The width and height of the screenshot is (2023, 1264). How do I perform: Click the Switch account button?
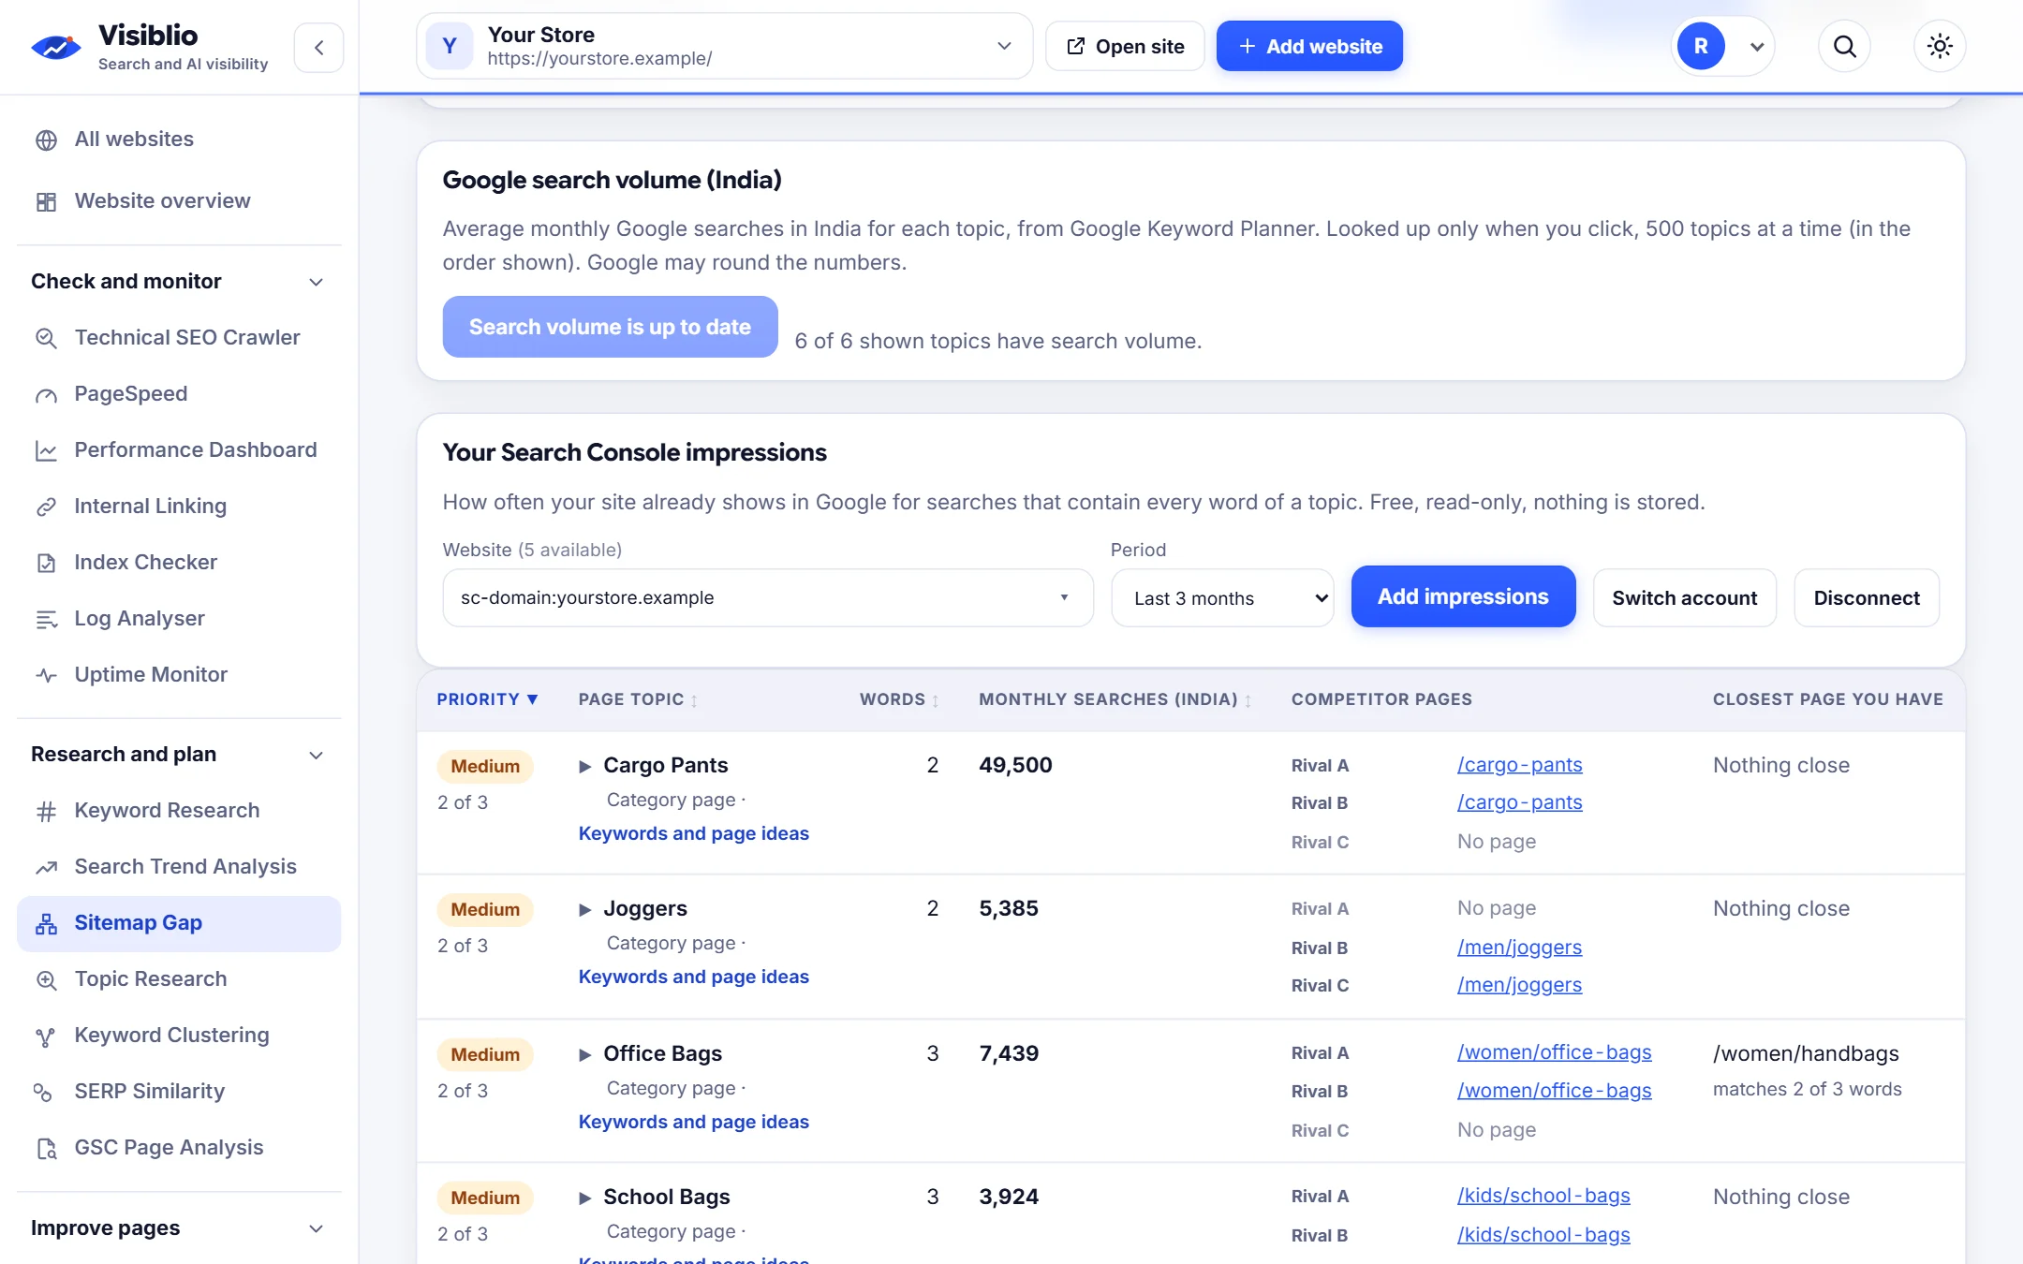1684,597
